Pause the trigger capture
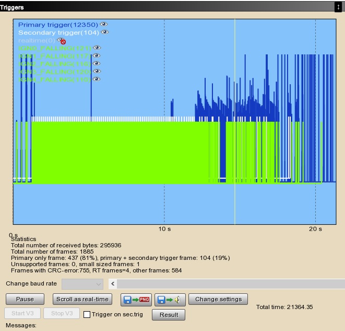The width and height of the screenshot is (345, 331). tap(25, 300)
